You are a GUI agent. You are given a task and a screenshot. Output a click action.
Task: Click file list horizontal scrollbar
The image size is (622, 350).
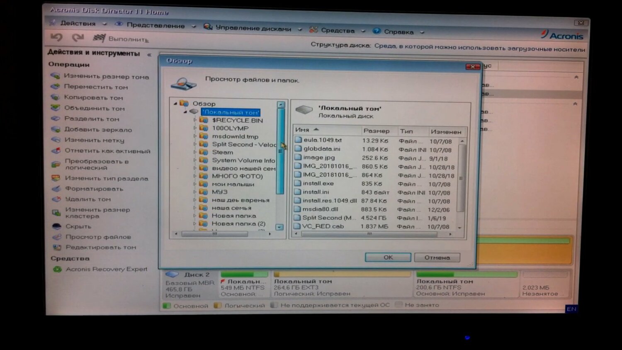pyautogui.click(x=369, y=234)
